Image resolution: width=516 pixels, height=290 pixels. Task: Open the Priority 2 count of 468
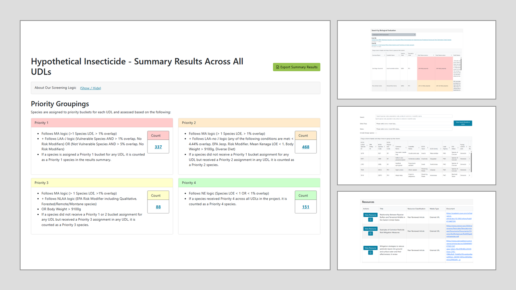[306, 147]
